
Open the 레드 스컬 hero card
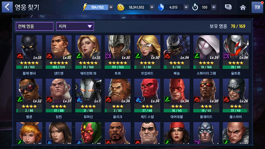(147, 95)
